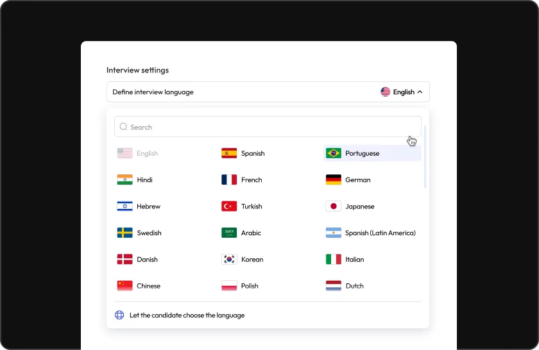Choose the Italian language label
This screenshot has height=350, width=539.
tap(354, 260)
